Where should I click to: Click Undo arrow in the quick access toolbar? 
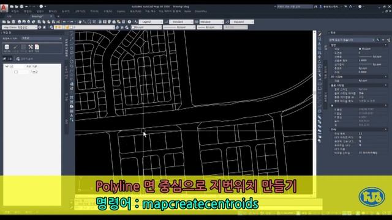tap(27, 7)
